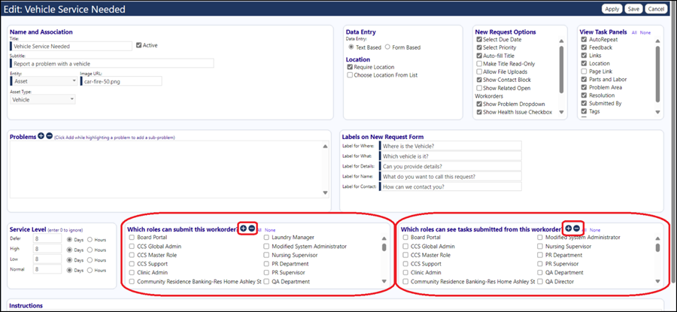677x312 pixels.
Task: Click the New Request Options scrollbar thumb
Action: pyautogui.click(x=561, y=69)
